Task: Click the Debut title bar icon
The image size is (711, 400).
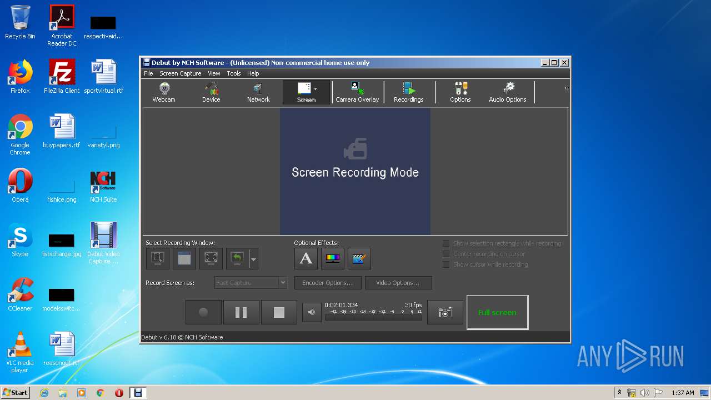Action: click(146, 63)
